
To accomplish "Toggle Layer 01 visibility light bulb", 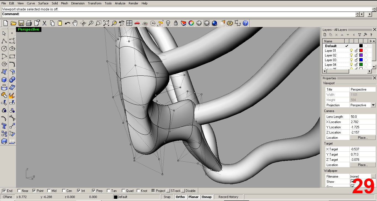I will click(x=351, y=51).
